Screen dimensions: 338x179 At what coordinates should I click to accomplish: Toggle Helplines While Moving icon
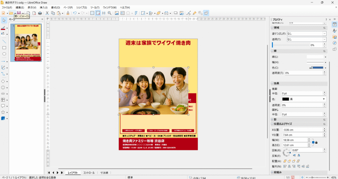coord(104,13)
